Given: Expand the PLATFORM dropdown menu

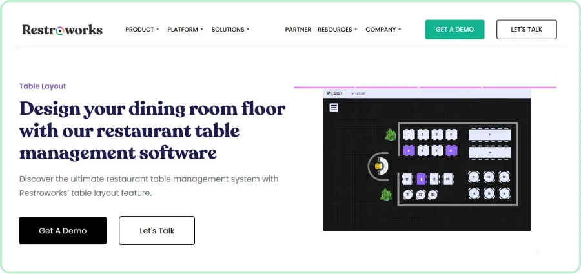Looking at the screenshot, I should (x=185, y=30).
